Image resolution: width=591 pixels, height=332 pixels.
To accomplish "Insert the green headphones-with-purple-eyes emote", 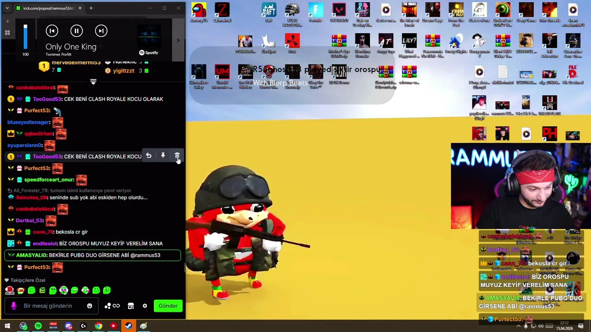I will (x=64, y=290).
